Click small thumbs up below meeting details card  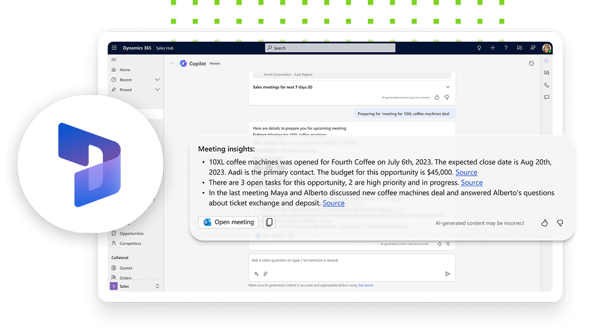point(439,244)
